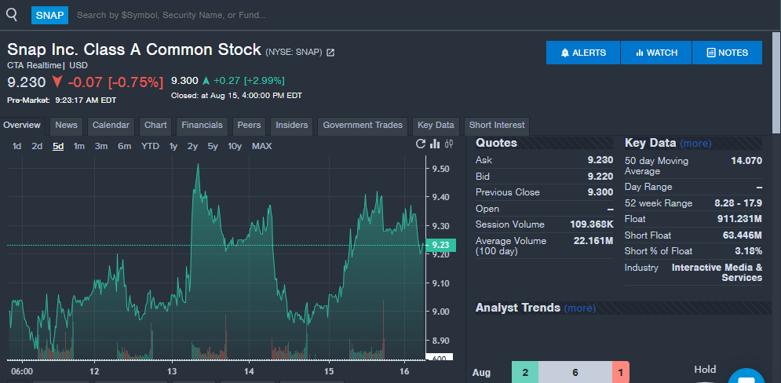Click the Aug label in Analyst Trends

(x=481, y=373)
